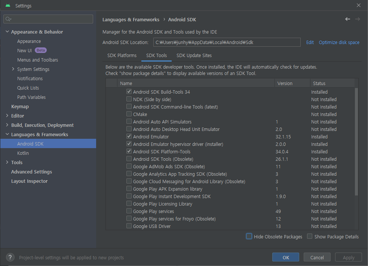
Task: Select the Android SDK tree item
Action: tap(48, 144)
